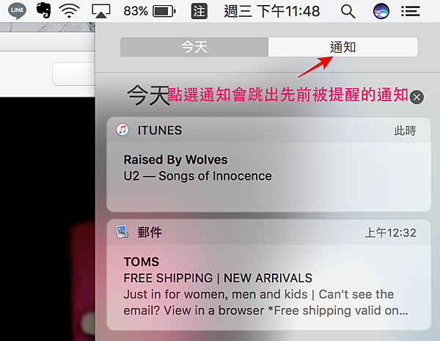This screenshot has height=341, width=440.
Task: Select the 通知 tab
Action: (343, 47)
